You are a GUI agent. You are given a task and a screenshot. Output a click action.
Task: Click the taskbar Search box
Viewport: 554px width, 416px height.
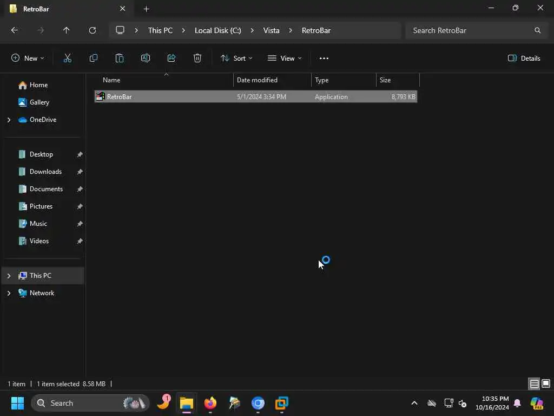point(90,403)
